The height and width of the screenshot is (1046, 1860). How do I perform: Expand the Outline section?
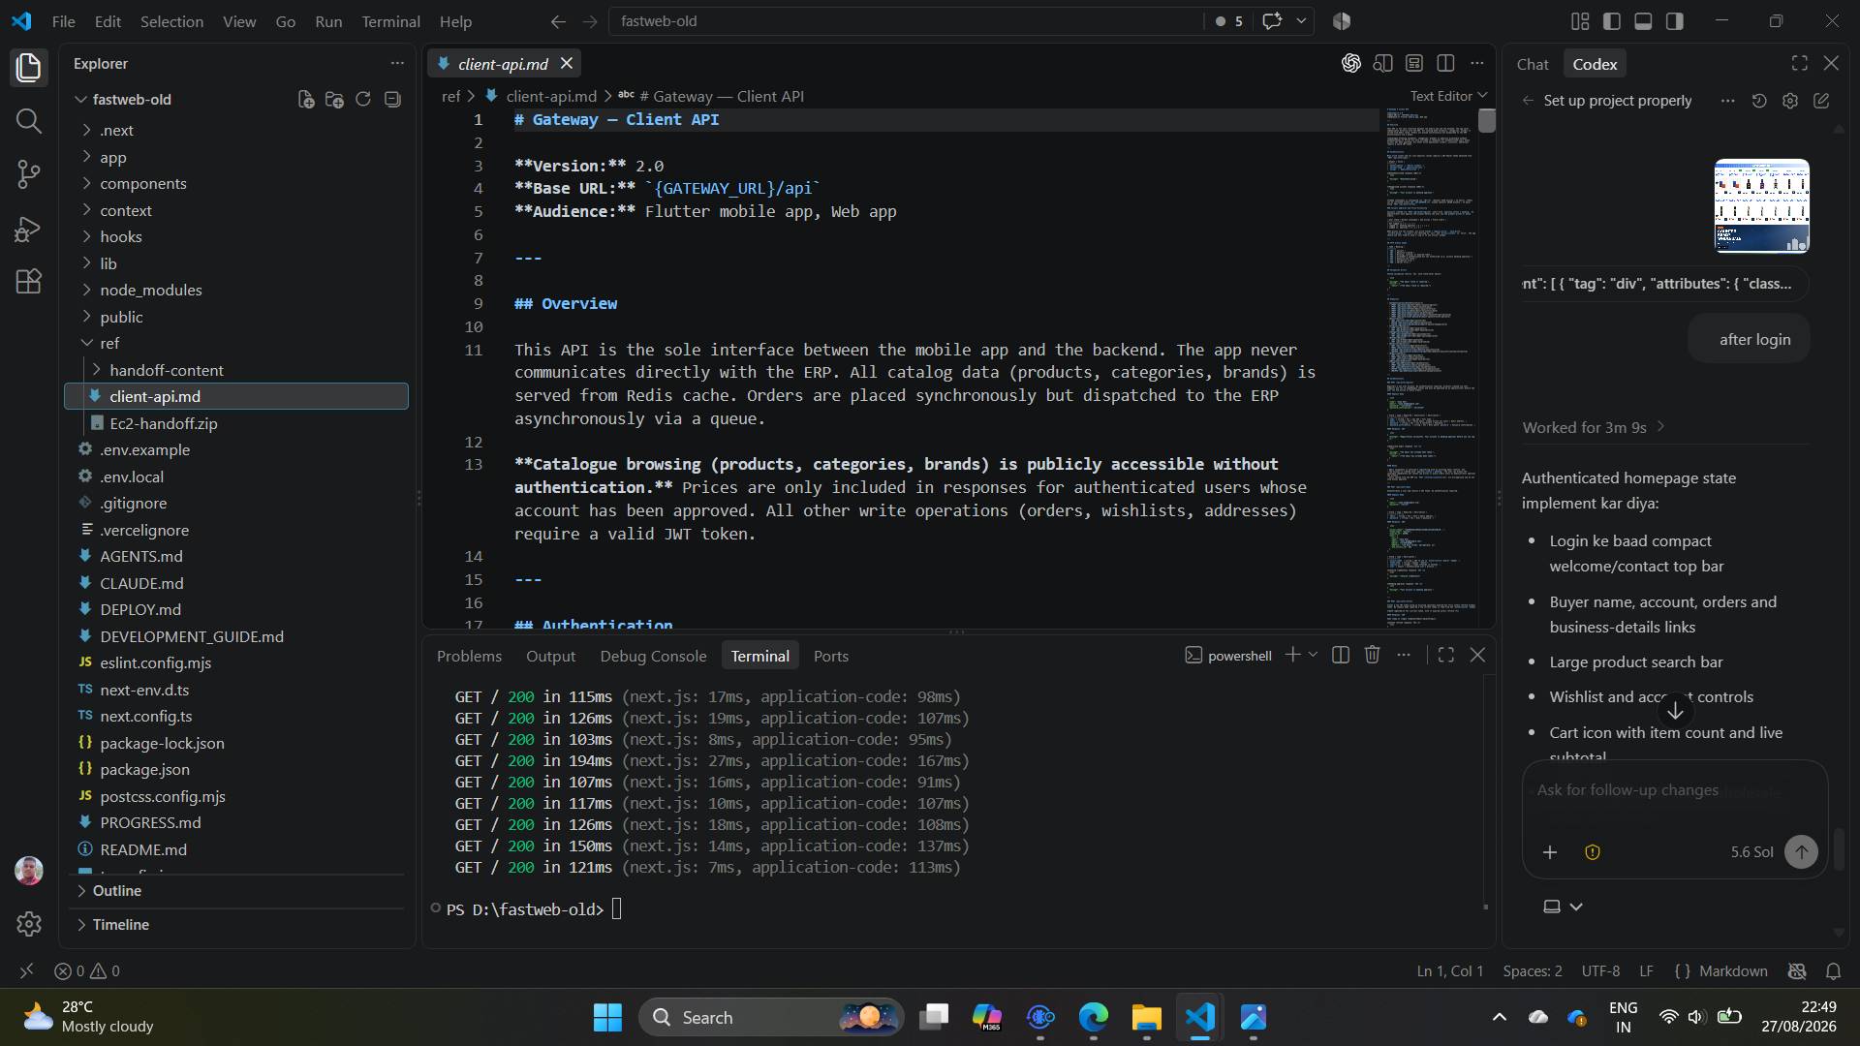click(x=116, y=890)
